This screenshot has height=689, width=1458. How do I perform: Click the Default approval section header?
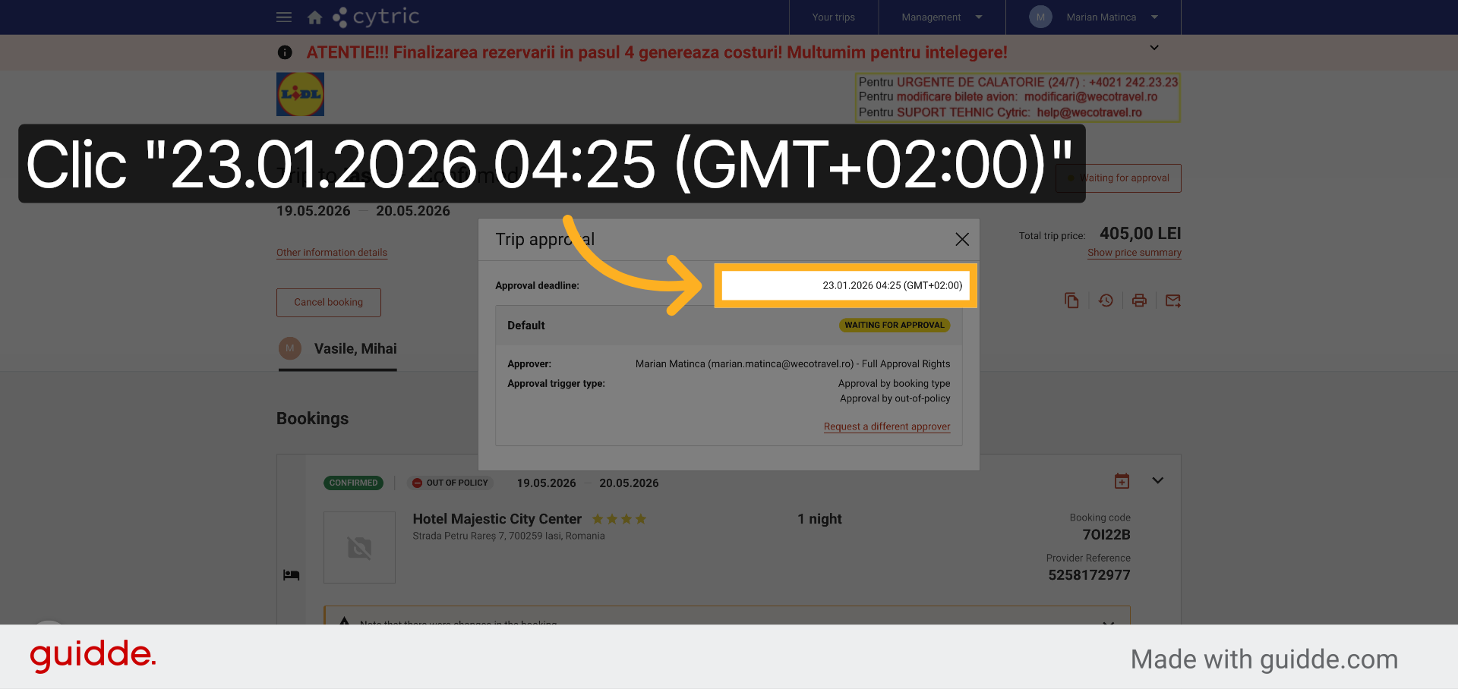pyautogui.click(x=729, y=325)
